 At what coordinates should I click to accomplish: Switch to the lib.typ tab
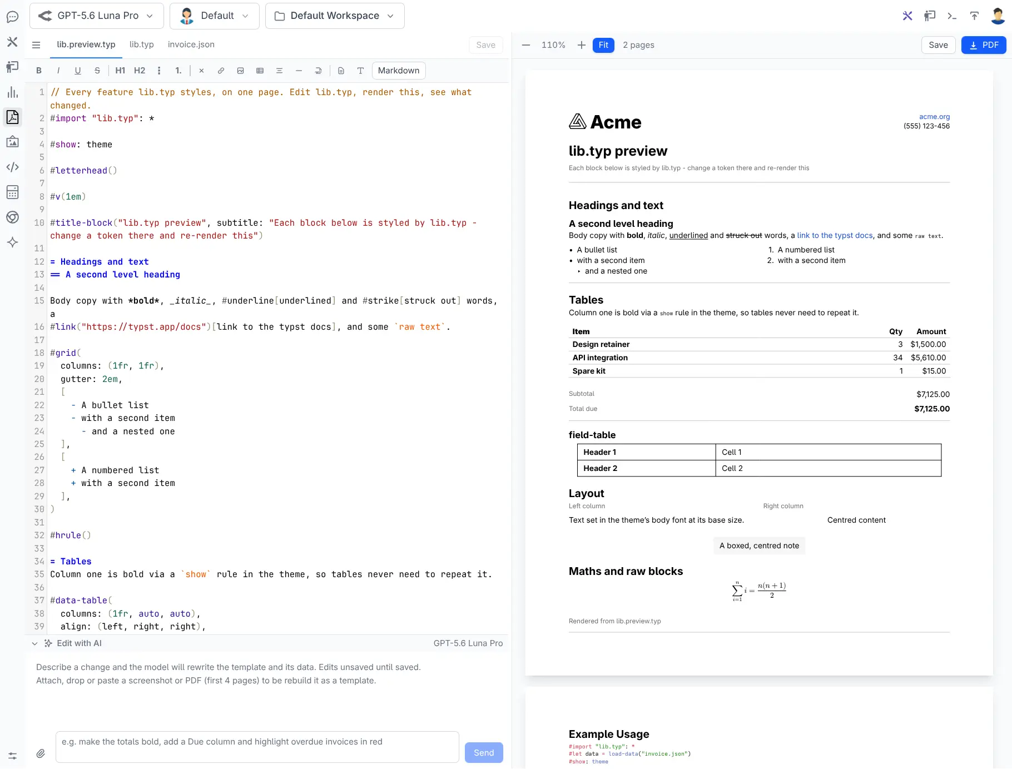click(142, 44)
